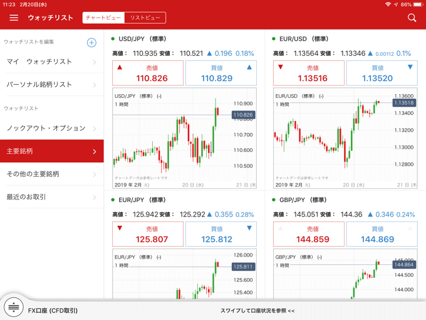This screenshot has width=426, height=320.
Task: Tap the EUR/JPY (標準) title
Action: [x=142, y=200]
